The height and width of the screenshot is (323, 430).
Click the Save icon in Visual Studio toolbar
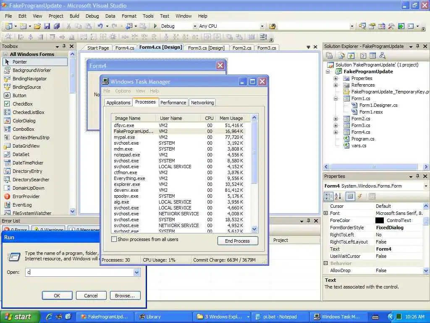click(x=47, y=26)
